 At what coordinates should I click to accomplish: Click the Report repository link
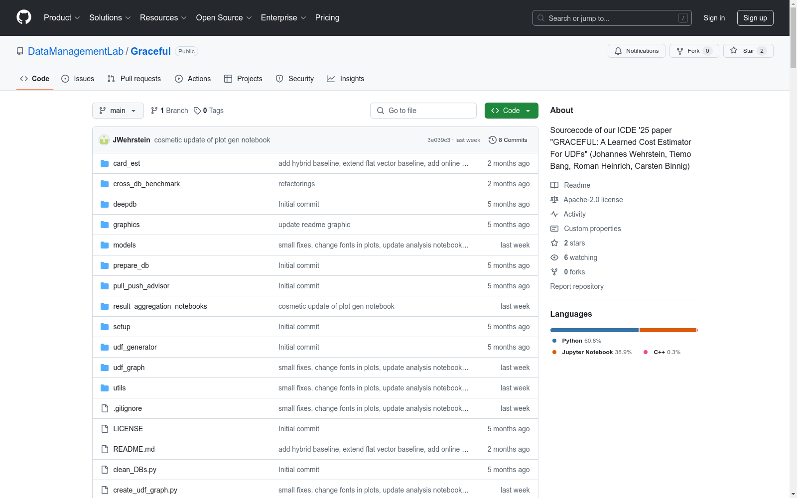pyautogui.click(x=577, y=286)
